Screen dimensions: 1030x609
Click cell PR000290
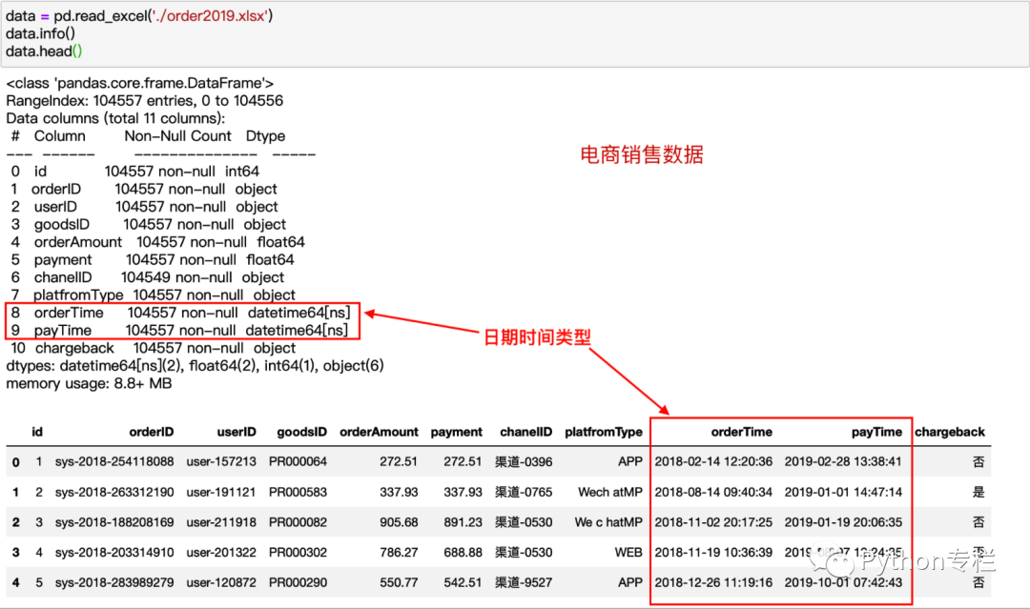(298, 582)
